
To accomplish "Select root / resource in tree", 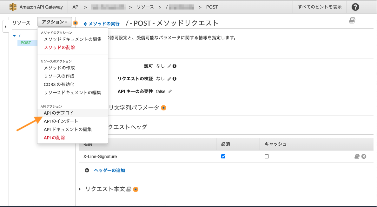I will [x=19, y=36].
